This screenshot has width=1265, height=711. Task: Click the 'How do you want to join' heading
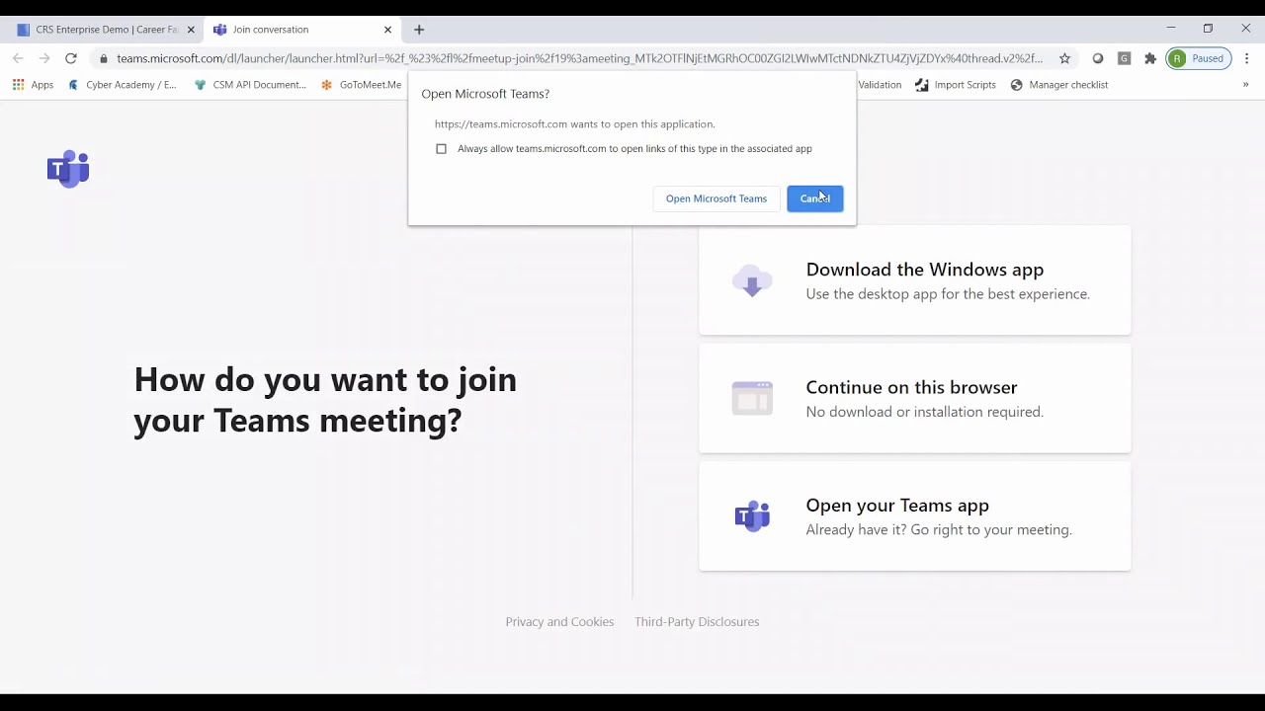[325, 400]
